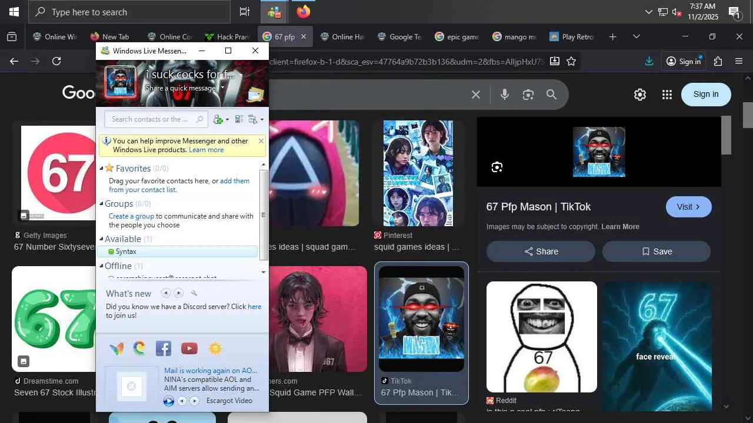The width and height of the screenshot is (753, 423).
Task: Click the Create a group link
Action: click(131, 216)
